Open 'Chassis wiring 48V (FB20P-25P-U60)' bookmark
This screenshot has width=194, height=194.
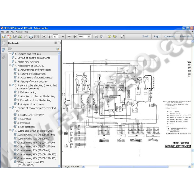tap(37, 158)
